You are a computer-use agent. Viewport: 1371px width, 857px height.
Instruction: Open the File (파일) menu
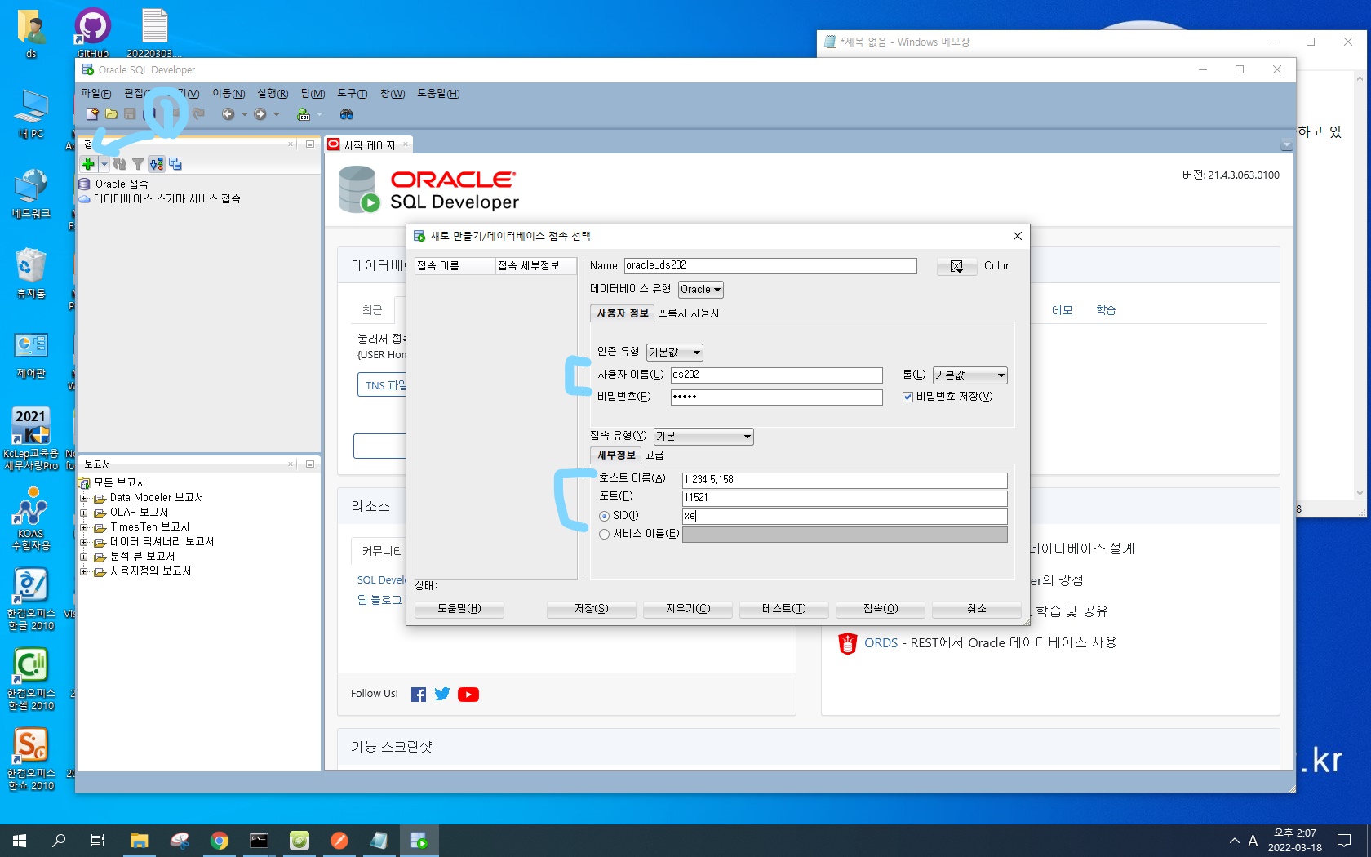96,94
